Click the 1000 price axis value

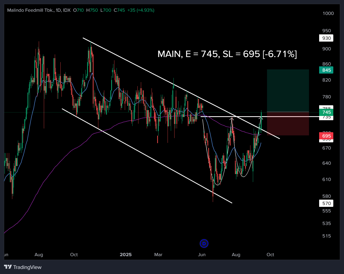point(328,13)
